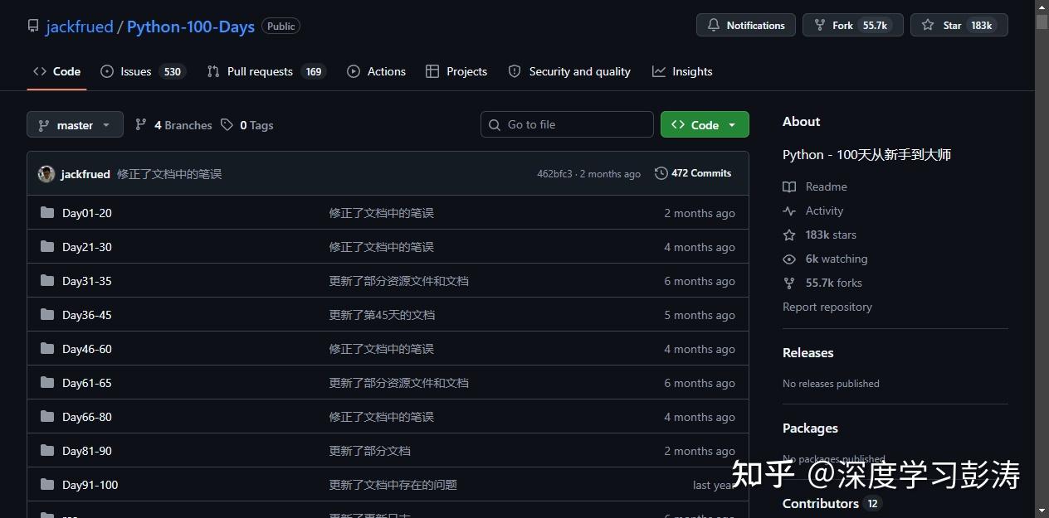Star the repository with the Star 183k button

(959, 26)
